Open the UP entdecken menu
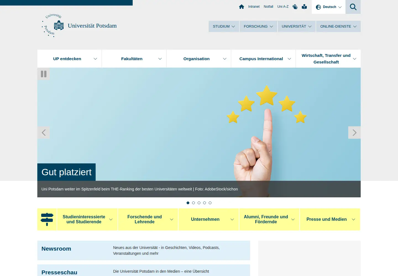The height and width of the screenshot is (276, 398). tap(69, 59)
